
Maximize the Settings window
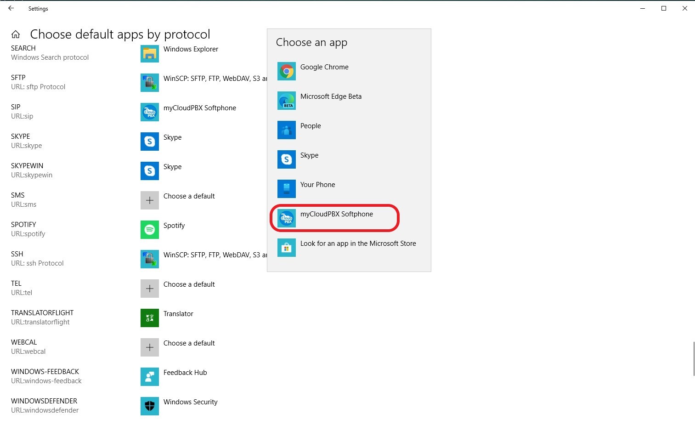pyautogui.click(x=664, y=8)
